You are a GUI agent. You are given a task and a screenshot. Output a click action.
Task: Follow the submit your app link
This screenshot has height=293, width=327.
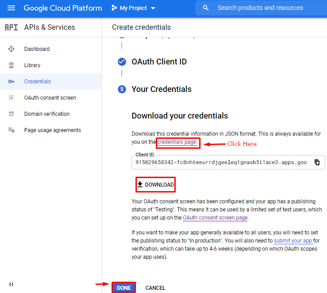pyautogui.click(x=293, y=241)
